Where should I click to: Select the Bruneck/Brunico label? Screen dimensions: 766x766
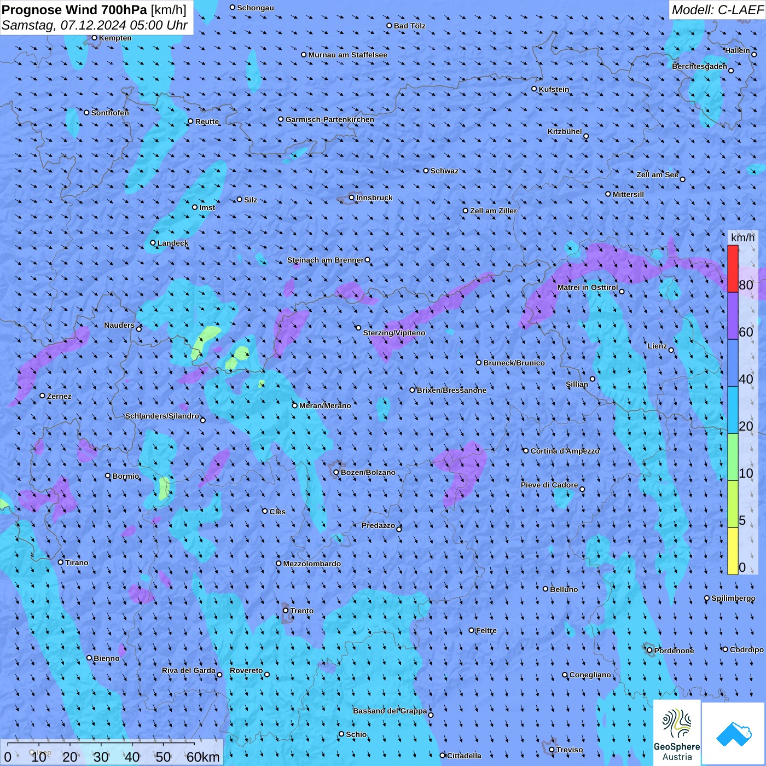point(514,363)
